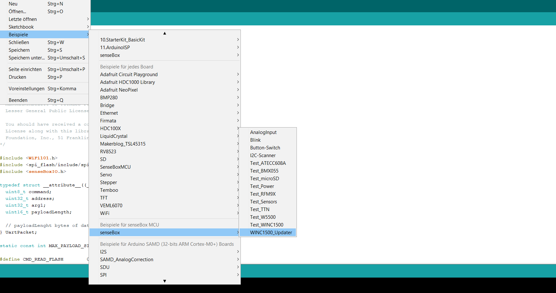Open VEML6070 examples submenu
556x293 pixels.
(165, 206)
